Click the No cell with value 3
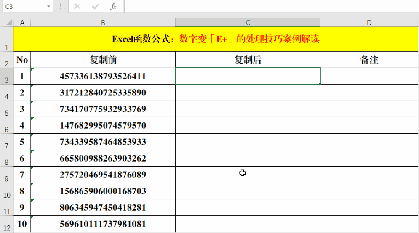Screen dimensions: 419x233 pyautogui.click(x=22, y=109)
